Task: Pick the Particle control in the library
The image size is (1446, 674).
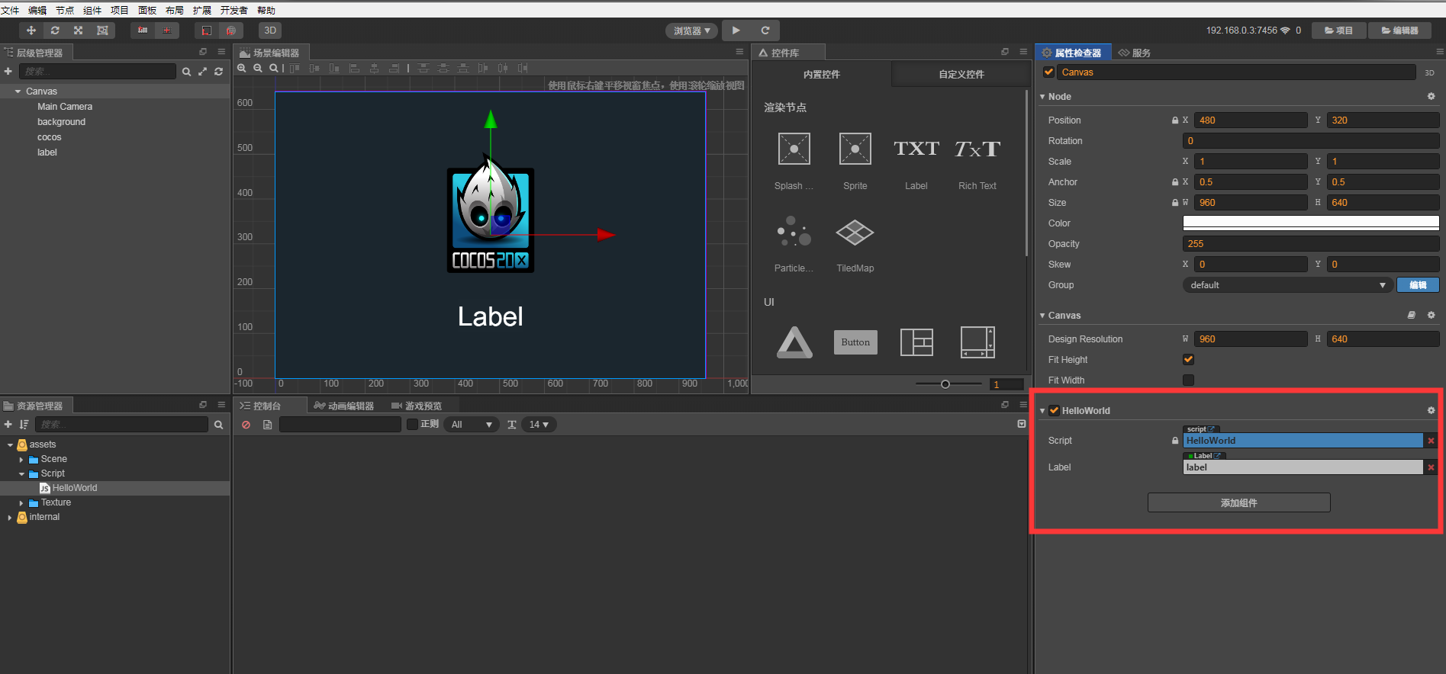Action: pos(794,231)
